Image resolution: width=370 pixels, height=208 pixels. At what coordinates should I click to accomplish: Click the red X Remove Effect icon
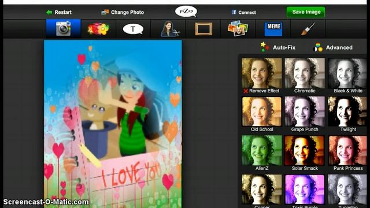click(x=246, y=91)
